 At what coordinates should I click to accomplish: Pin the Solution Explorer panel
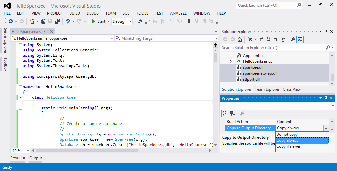[326, 31]
